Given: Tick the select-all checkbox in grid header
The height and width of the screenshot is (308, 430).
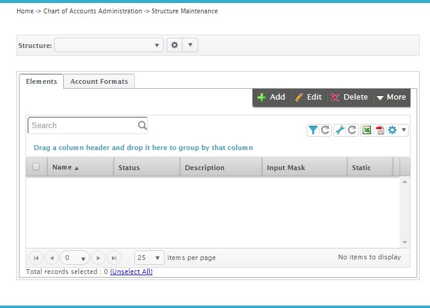Looking at the screenshot, I should point(36,166).
